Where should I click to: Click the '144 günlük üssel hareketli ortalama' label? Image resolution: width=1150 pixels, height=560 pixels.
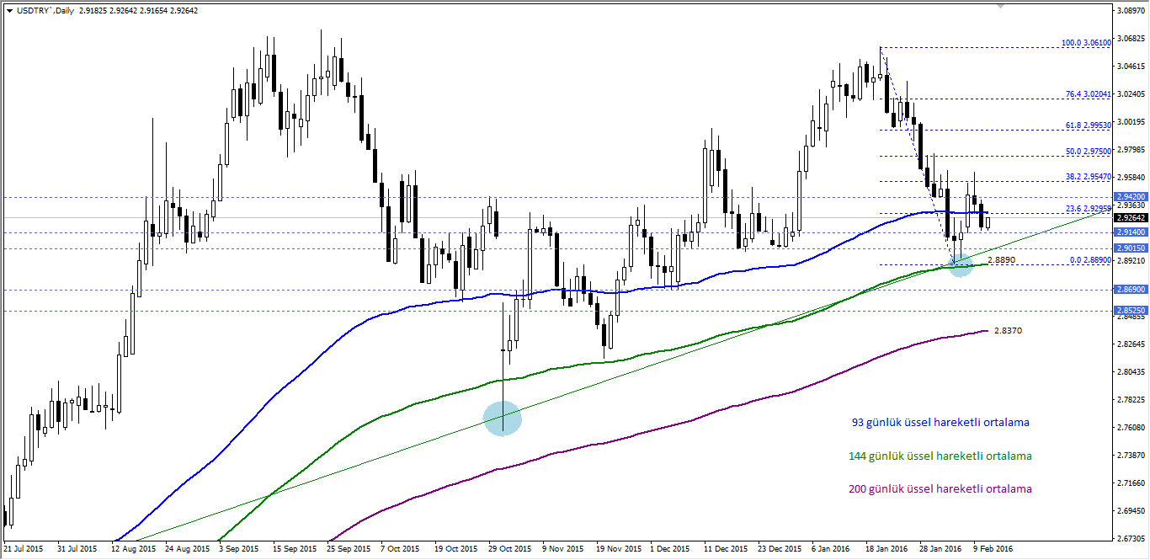(x=941, y=456)
